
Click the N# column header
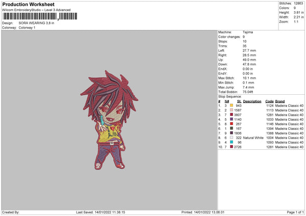(226, 101)
